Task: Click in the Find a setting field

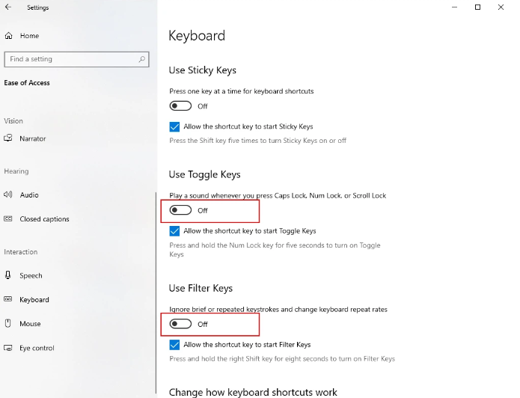Action: [76, 59]
